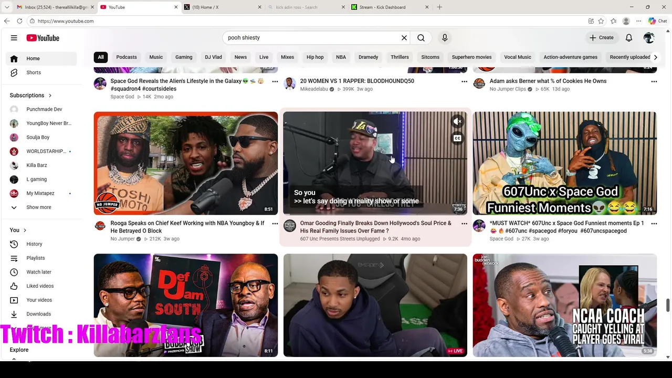672x378 pixels.
Task: Select the Gaming filter chip
Action: pos(184,57)
